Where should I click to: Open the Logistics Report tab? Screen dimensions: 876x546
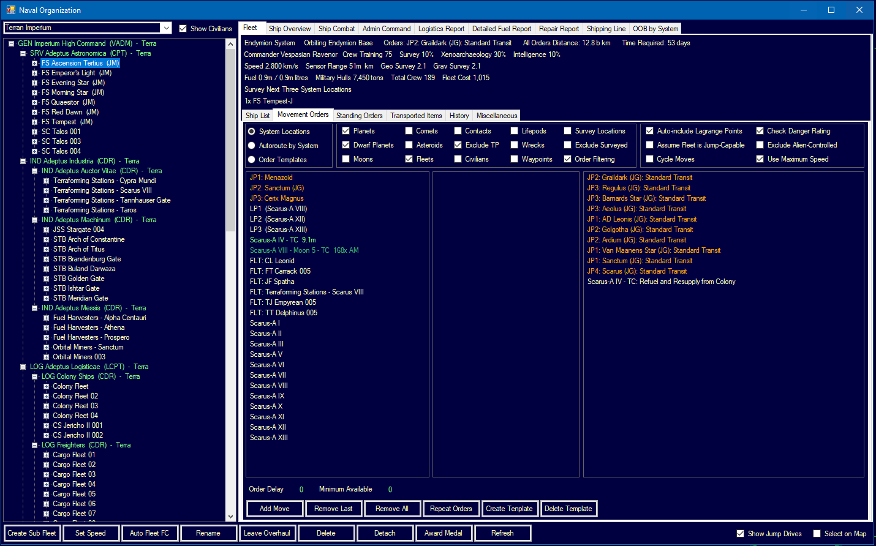(x=441, y=29)
